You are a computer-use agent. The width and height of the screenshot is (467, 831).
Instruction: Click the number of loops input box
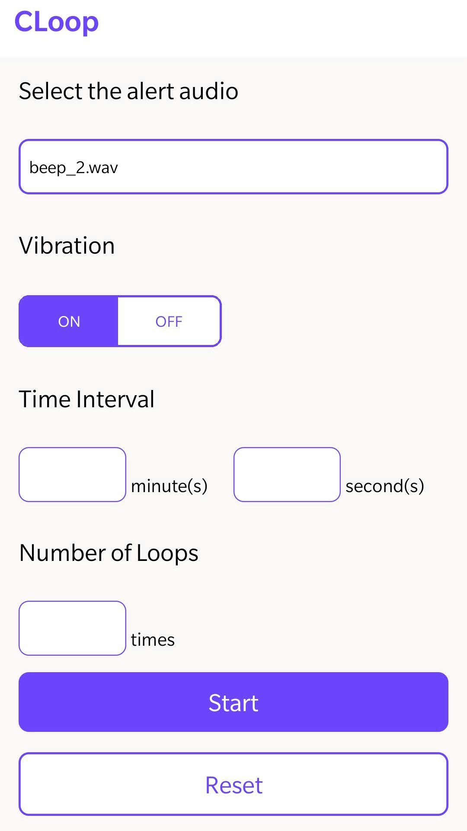[x=72, y=628]
